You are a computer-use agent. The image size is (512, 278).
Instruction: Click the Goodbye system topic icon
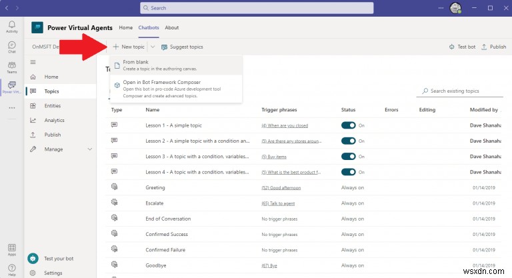(114, 265)
